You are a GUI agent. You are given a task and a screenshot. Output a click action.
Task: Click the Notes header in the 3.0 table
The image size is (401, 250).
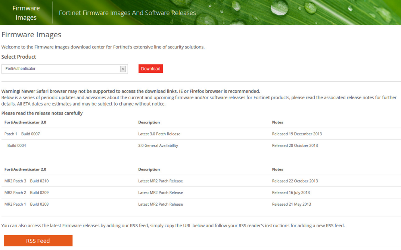277,122
